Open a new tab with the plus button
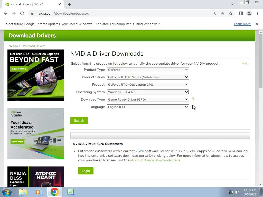 [69, 5]
